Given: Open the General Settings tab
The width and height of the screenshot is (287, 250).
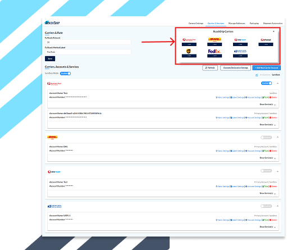Looking at the screenshot, I should 196,24.
